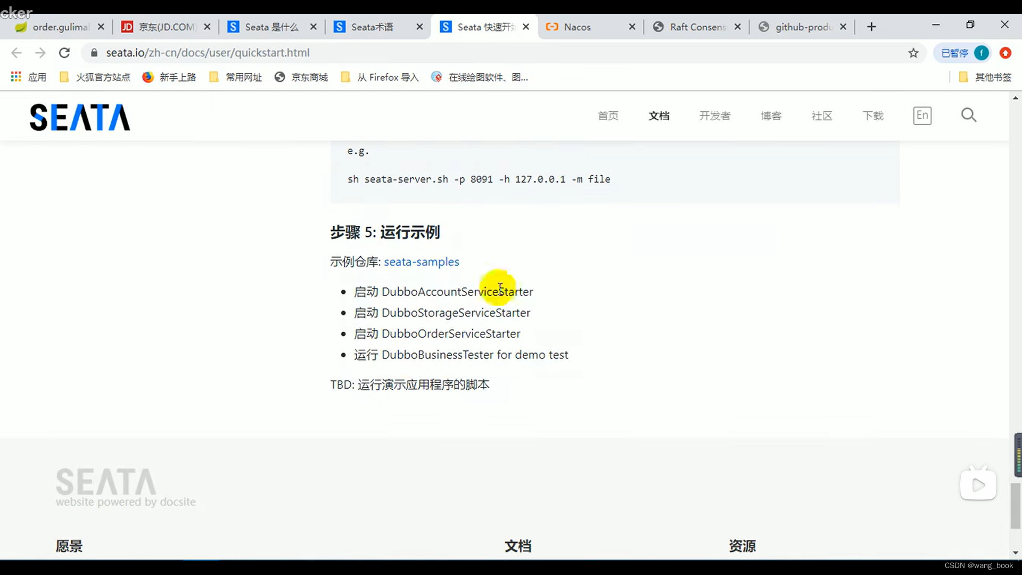Close the order.gulimall tab
This screenshot has width=1022, height=575.
101,27
